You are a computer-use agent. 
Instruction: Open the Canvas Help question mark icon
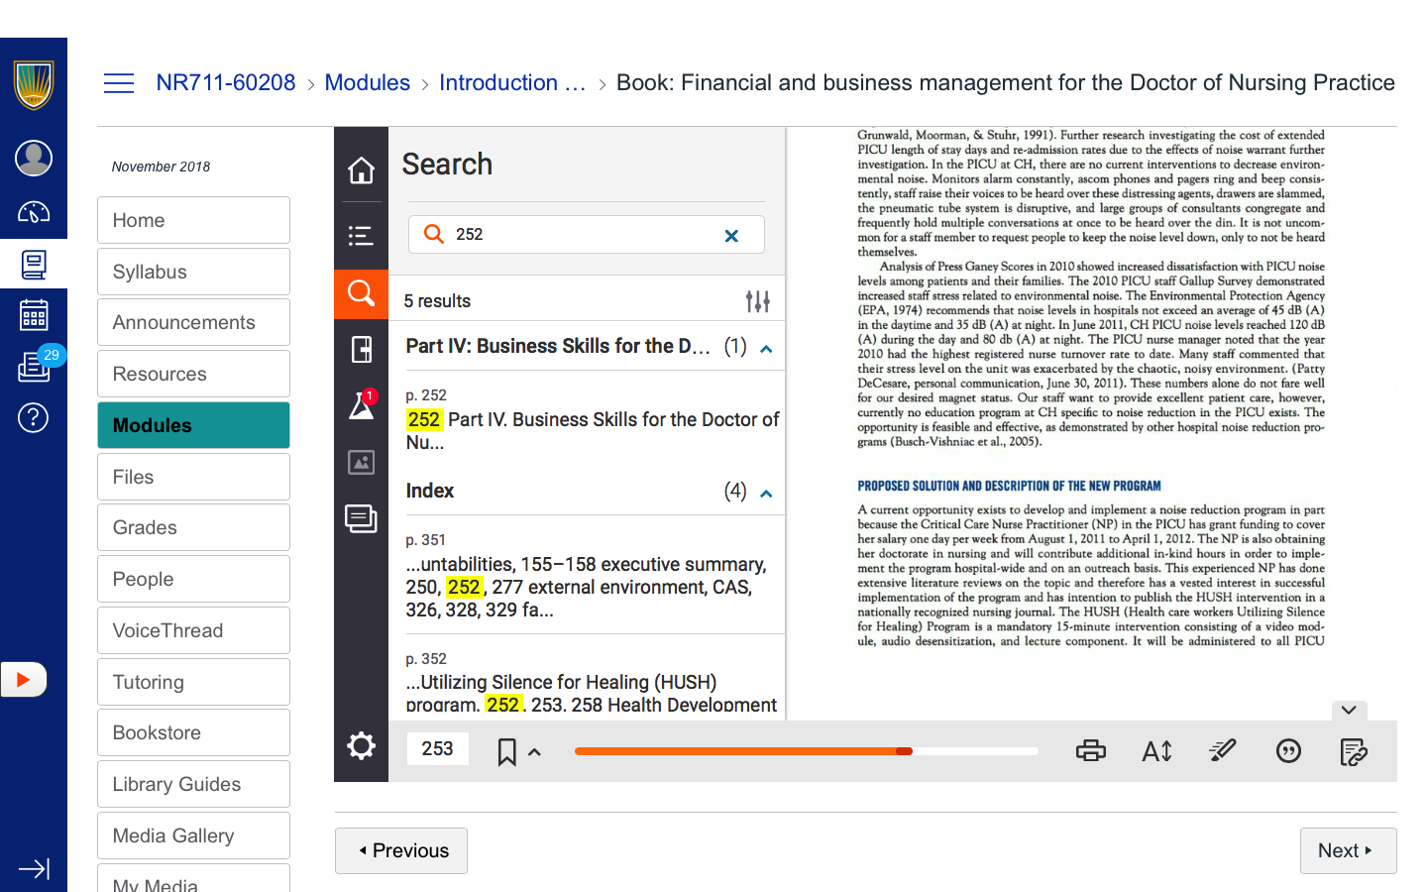pyautogui.click(x=34, y=418)
